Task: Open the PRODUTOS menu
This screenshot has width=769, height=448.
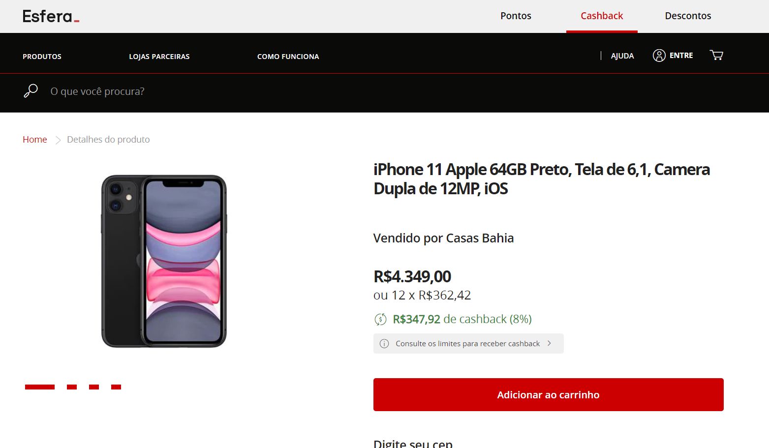Action: (x=42, y=57)
